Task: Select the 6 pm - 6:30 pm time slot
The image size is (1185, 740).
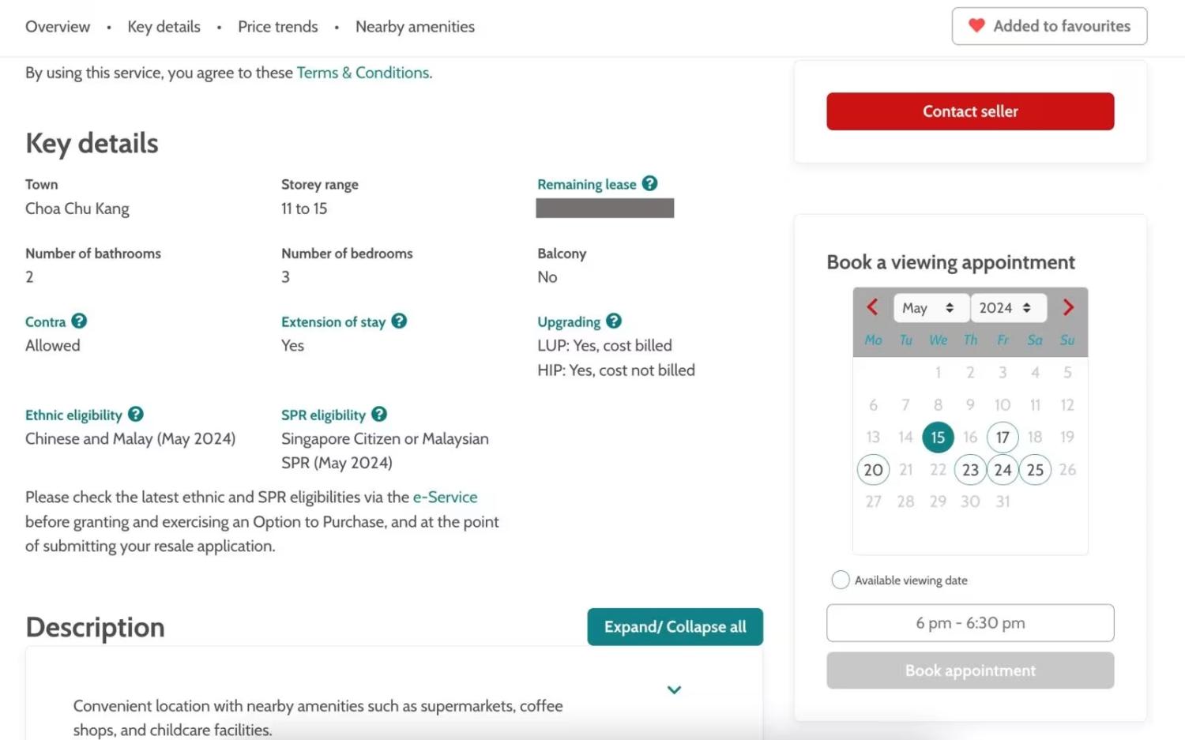Action: click(x=970, y=623)
